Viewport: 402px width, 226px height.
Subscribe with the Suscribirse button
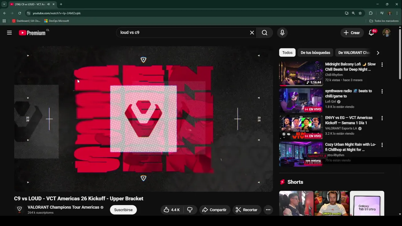(x=123, y=210)
